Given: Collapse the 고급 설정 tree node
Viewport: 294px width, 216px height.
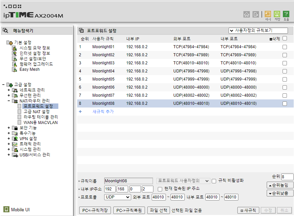Looking at the screenshot, I should [3, 85].
